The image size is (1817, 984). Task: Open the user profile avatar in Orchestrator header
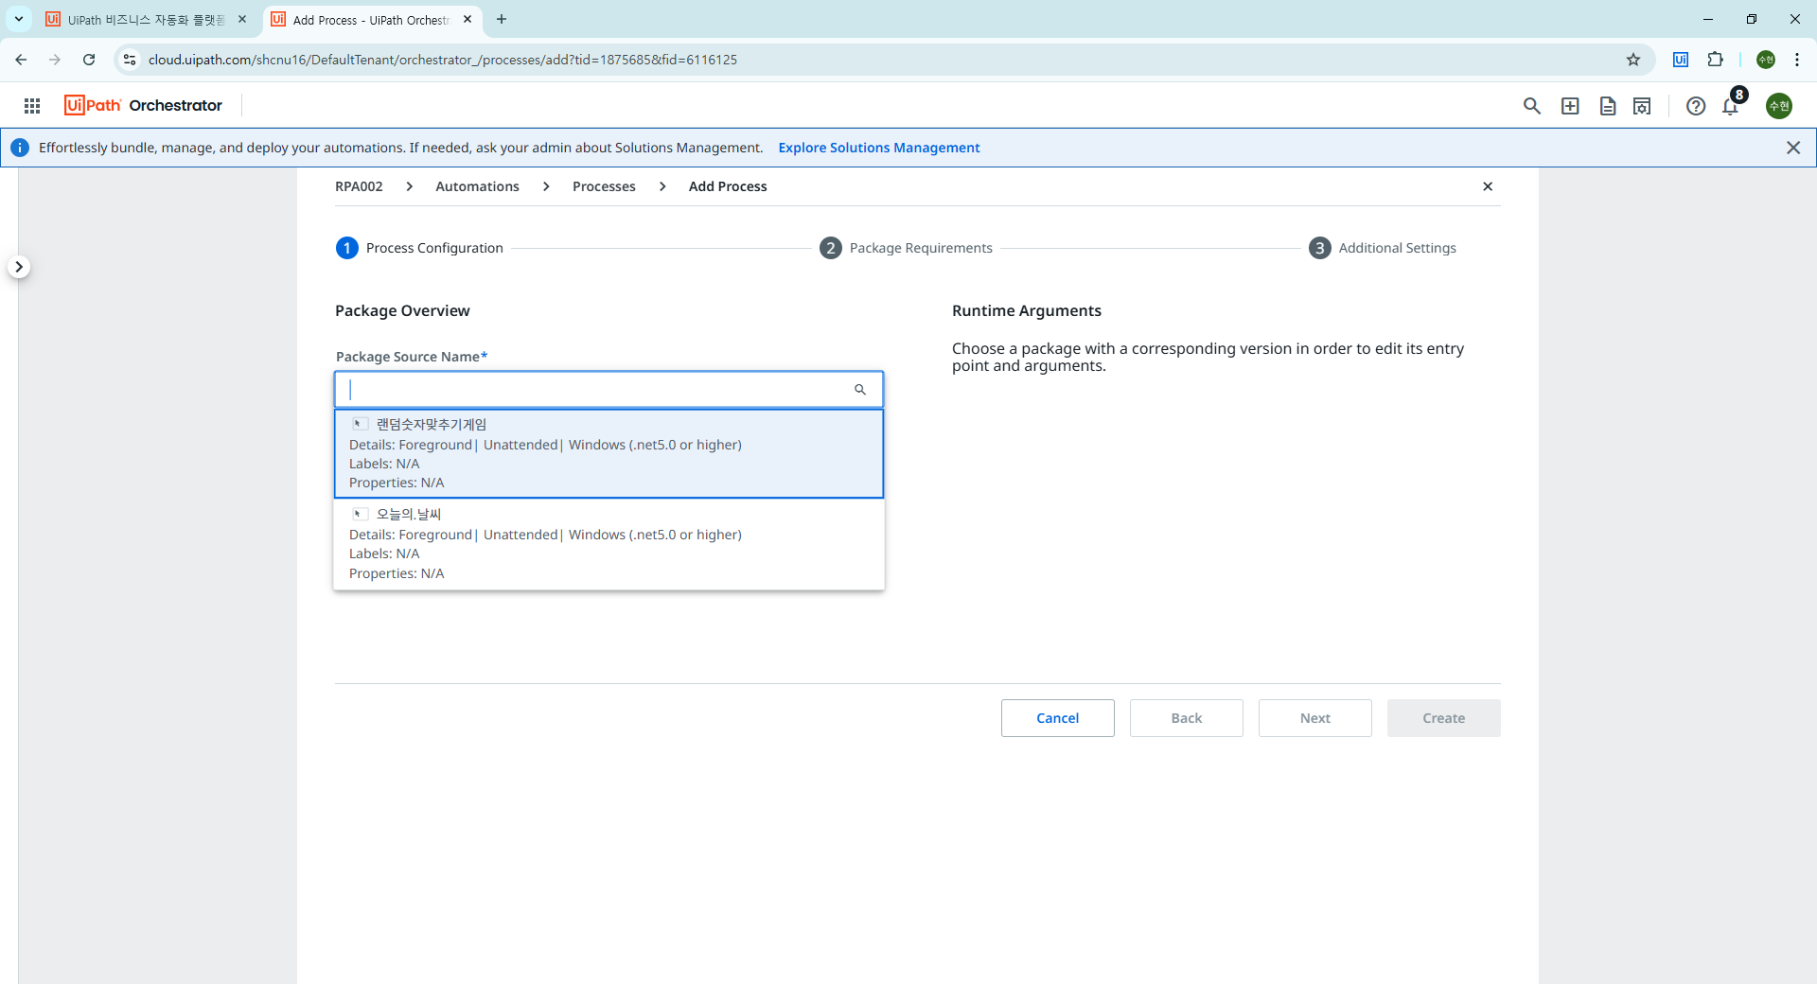point(1779,106)
